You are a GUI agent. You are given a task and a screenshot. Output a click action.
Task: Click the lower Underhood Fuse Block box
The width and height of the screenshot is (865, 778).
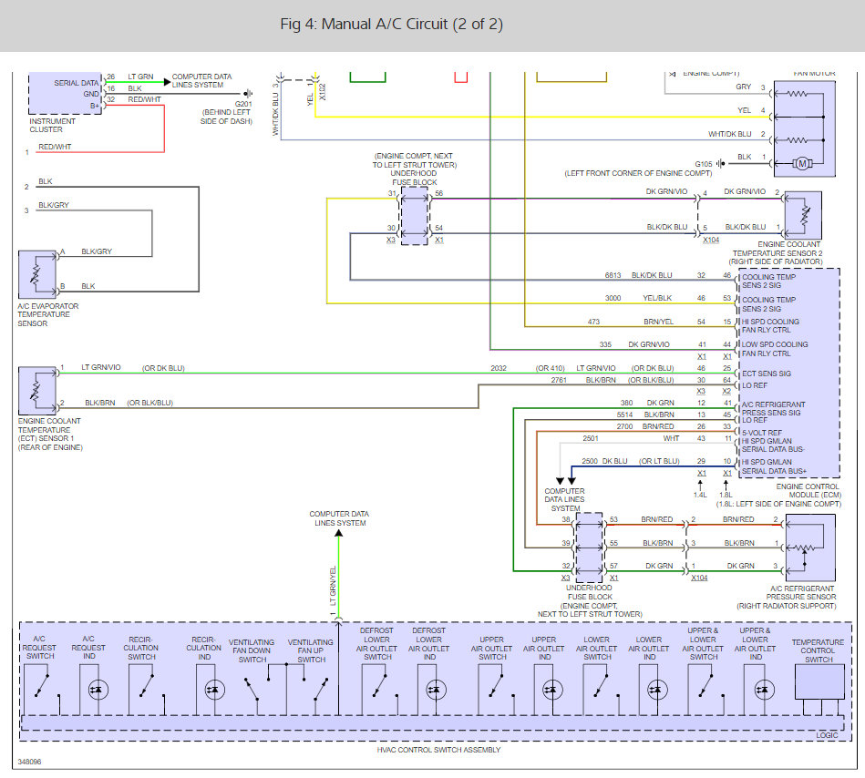(589, 548)
